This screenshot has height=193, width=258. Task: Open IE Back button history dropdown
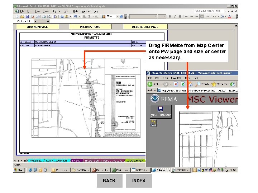161,84
